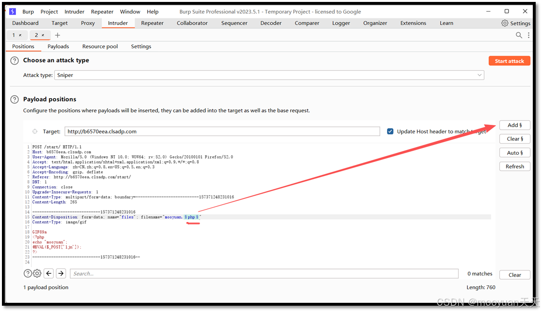Click the Search text field

pyautogui.click(x=264, y=274)
